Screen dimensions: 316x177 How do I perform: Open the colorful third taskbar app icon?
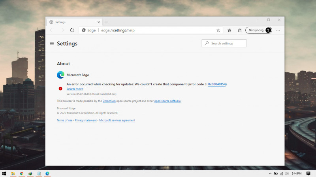tap(30, 173)
